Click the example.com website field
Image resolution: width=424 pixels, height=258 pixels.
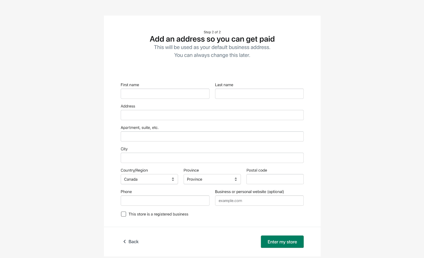(259, 201)
